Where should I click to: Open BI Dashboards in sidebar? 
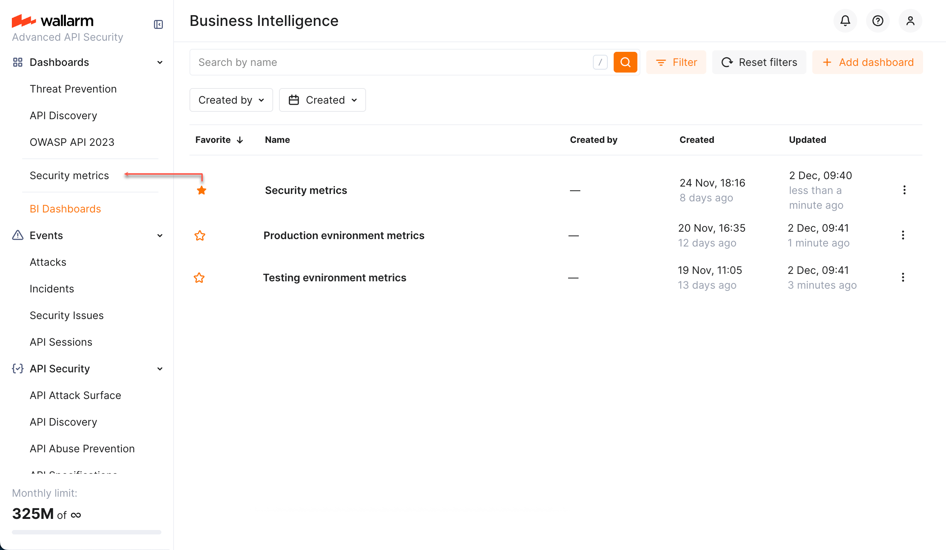coord(65,209)
